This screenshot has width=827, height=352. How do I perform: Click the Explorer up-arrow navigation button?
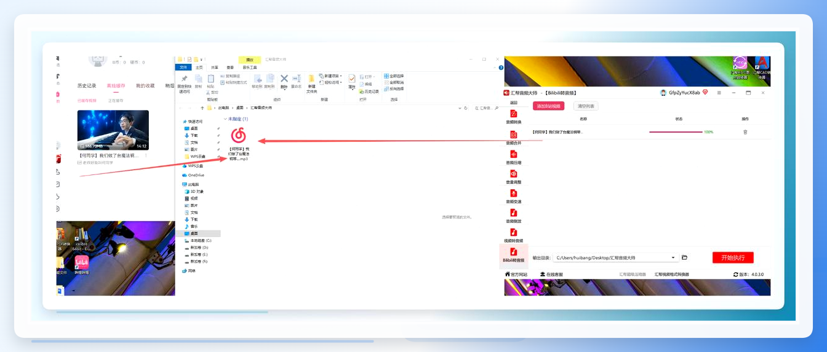202,108
